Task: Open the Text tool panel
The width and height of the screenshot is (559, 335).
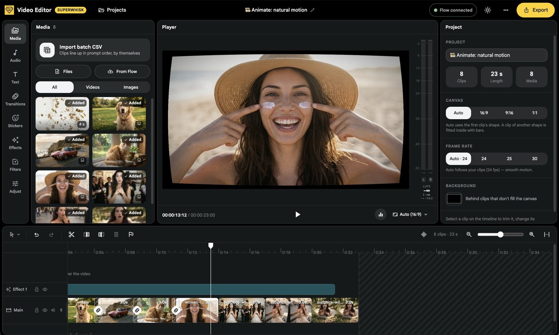Action: [15, 77]
